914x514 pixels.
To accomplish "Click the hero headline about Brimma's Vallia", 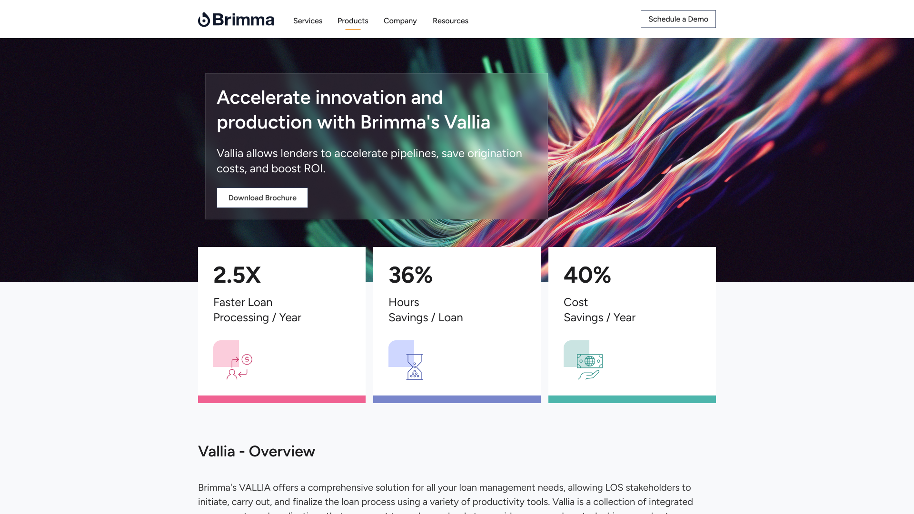I will (x=353, y=110).
